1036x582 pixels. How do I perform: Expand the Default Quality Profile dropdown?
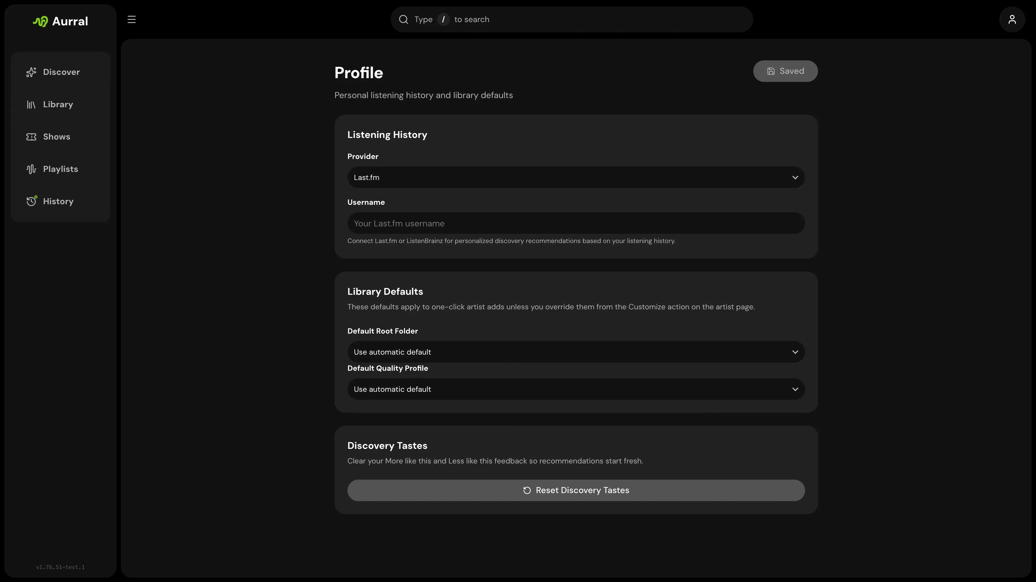click(x=576, y=389)
